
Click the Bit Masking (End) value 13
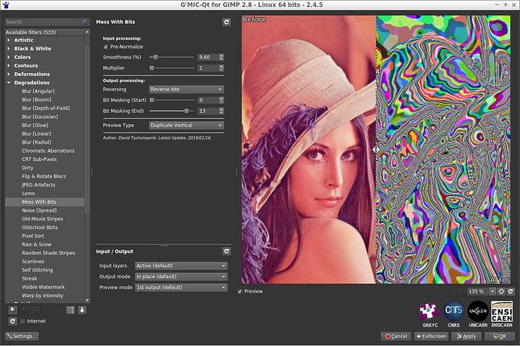[208, 111]
